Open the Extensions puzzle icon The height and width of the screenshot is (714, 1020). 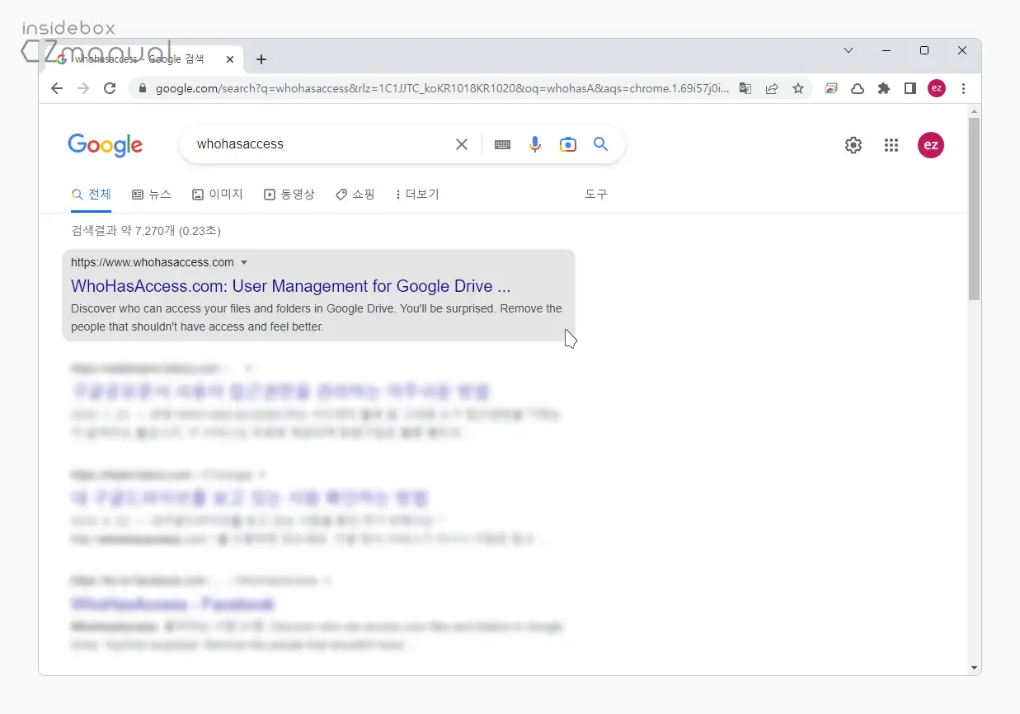[x=884, y=88]
